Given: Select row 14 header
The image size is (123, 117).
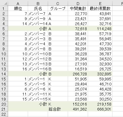Looking at the screenshot, I should pos(4,74).
